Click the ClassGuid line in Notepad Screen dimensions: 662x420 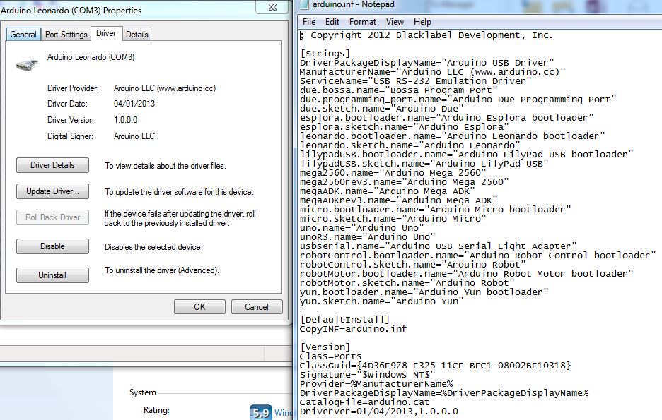[x=435, y=366]
